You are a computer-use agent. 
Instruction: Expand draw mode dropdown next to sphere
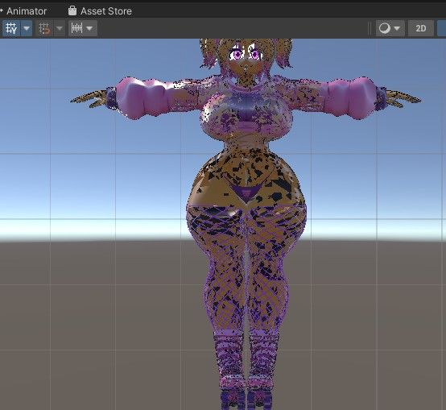coord(398,28)
